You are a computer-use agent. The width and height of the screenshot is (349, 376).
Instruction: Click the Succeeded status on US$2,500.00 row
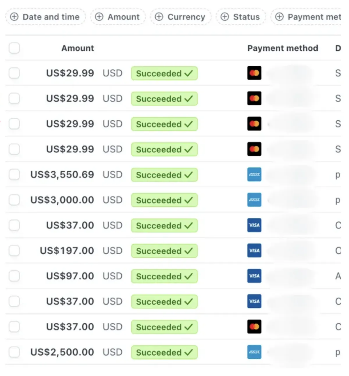(164, 352)
